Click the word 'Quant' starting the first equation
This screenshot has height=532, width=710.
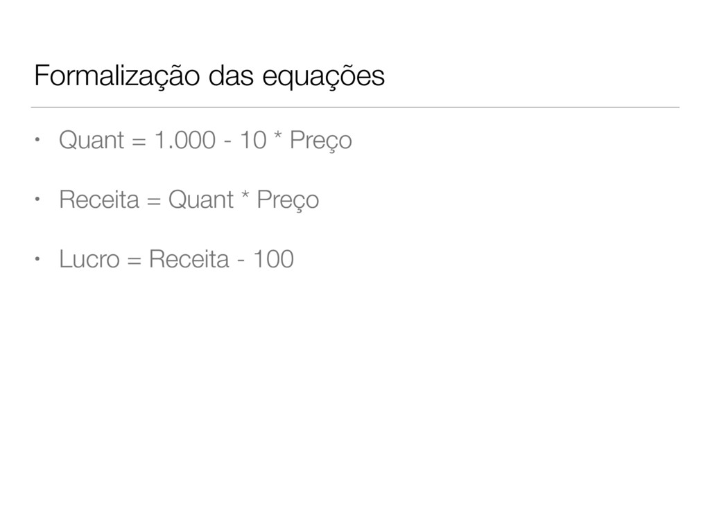pos(92,140)
